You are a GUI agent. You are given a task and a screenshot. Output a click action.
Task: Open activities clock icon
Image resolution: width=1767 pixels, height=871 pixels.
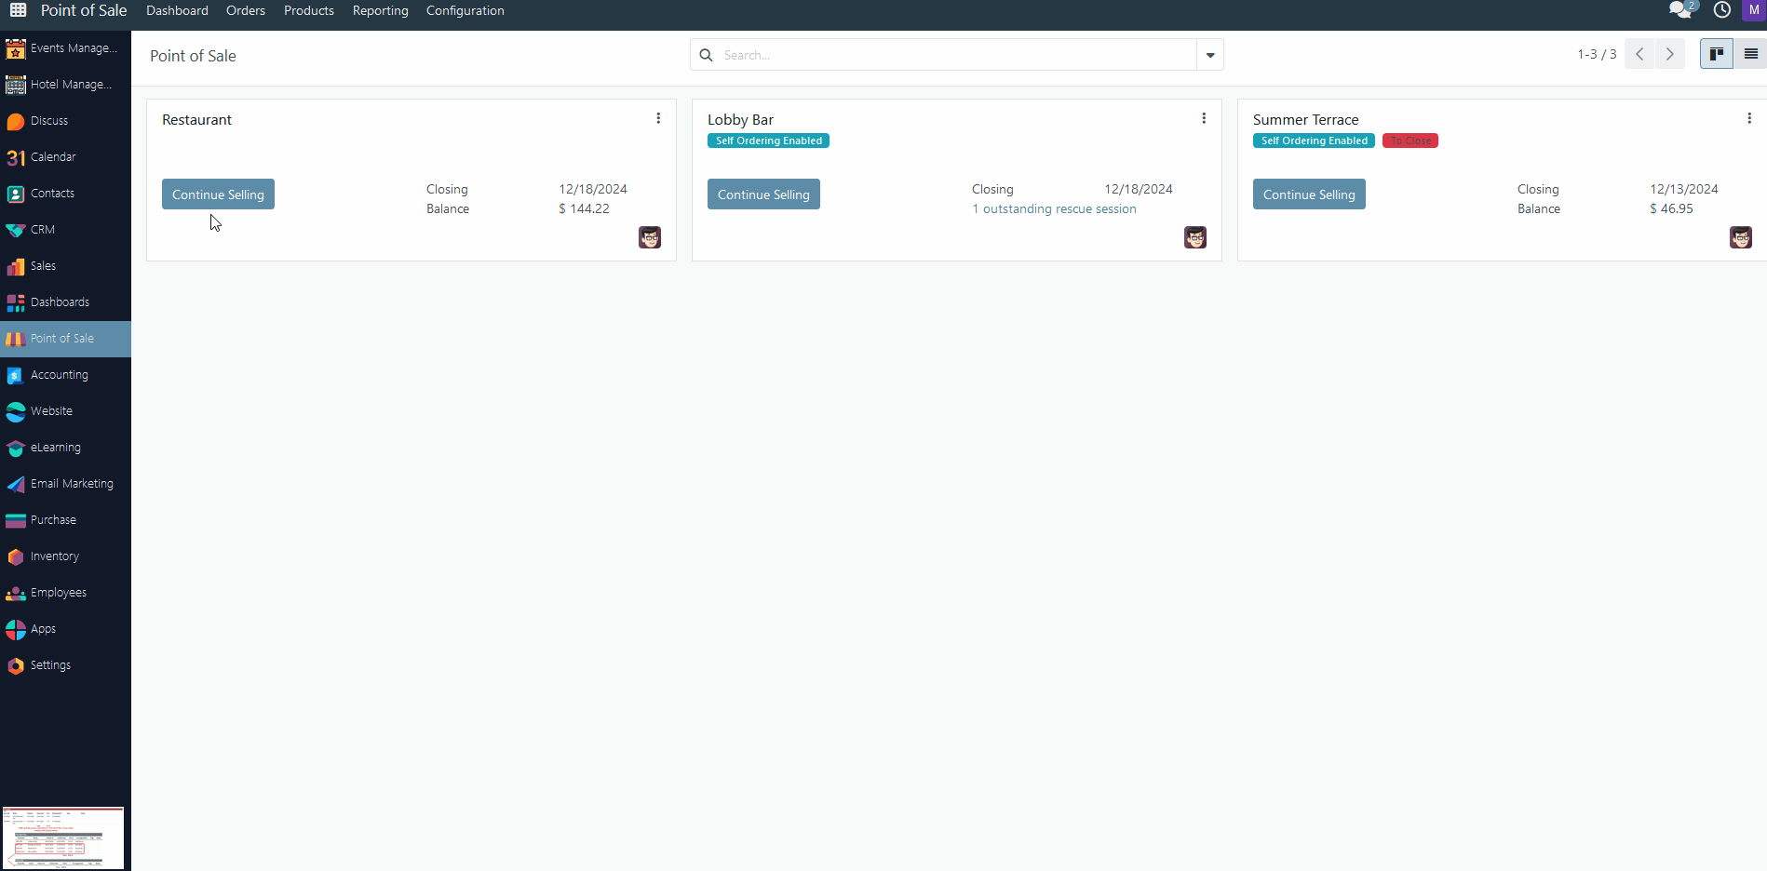[x=1722, y=10]
